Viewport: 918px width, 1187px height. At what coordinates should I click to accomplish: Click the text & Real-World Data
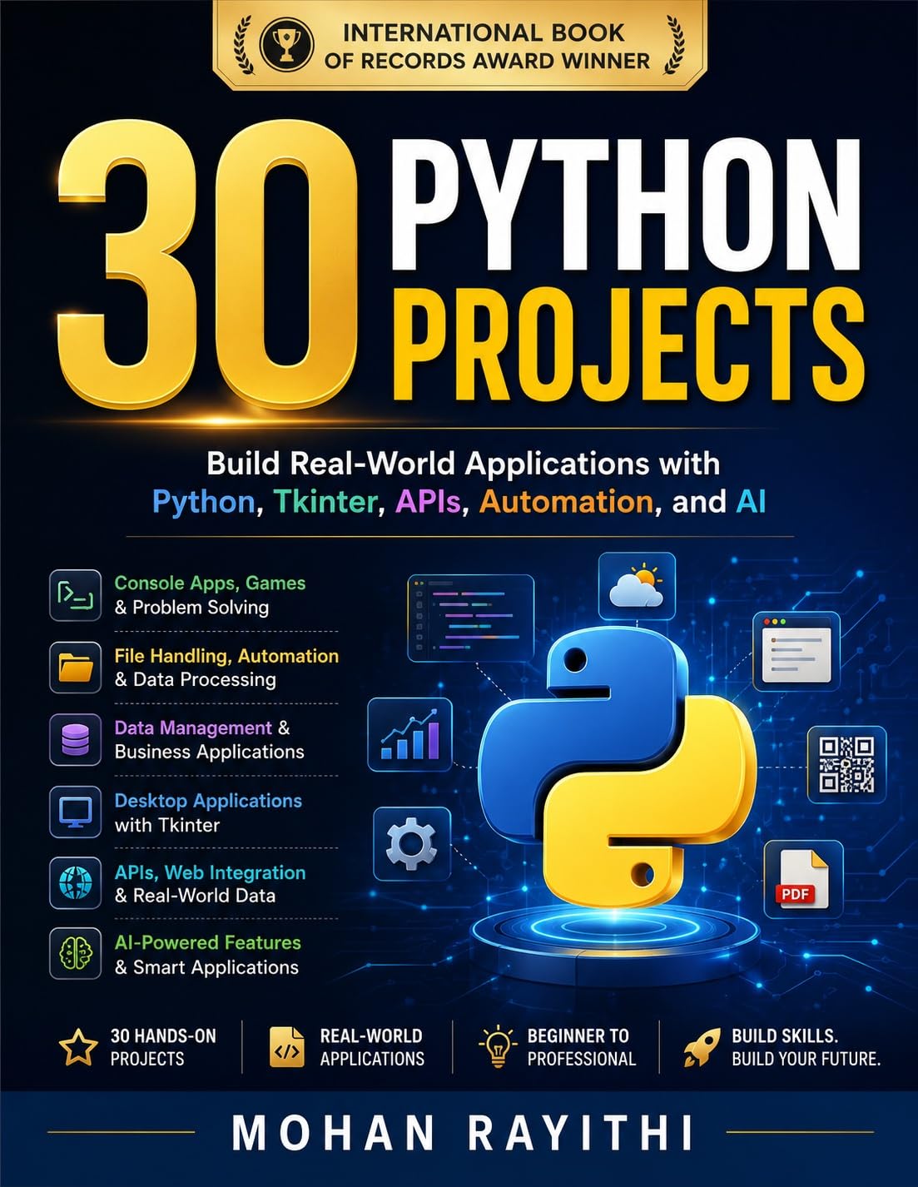[x=195, y=896]
